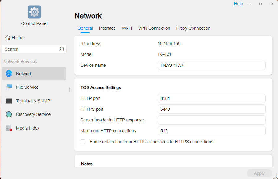Open Discovery Service via its icon
This screenshot has height=179, width=278.
tap(9, 114)
